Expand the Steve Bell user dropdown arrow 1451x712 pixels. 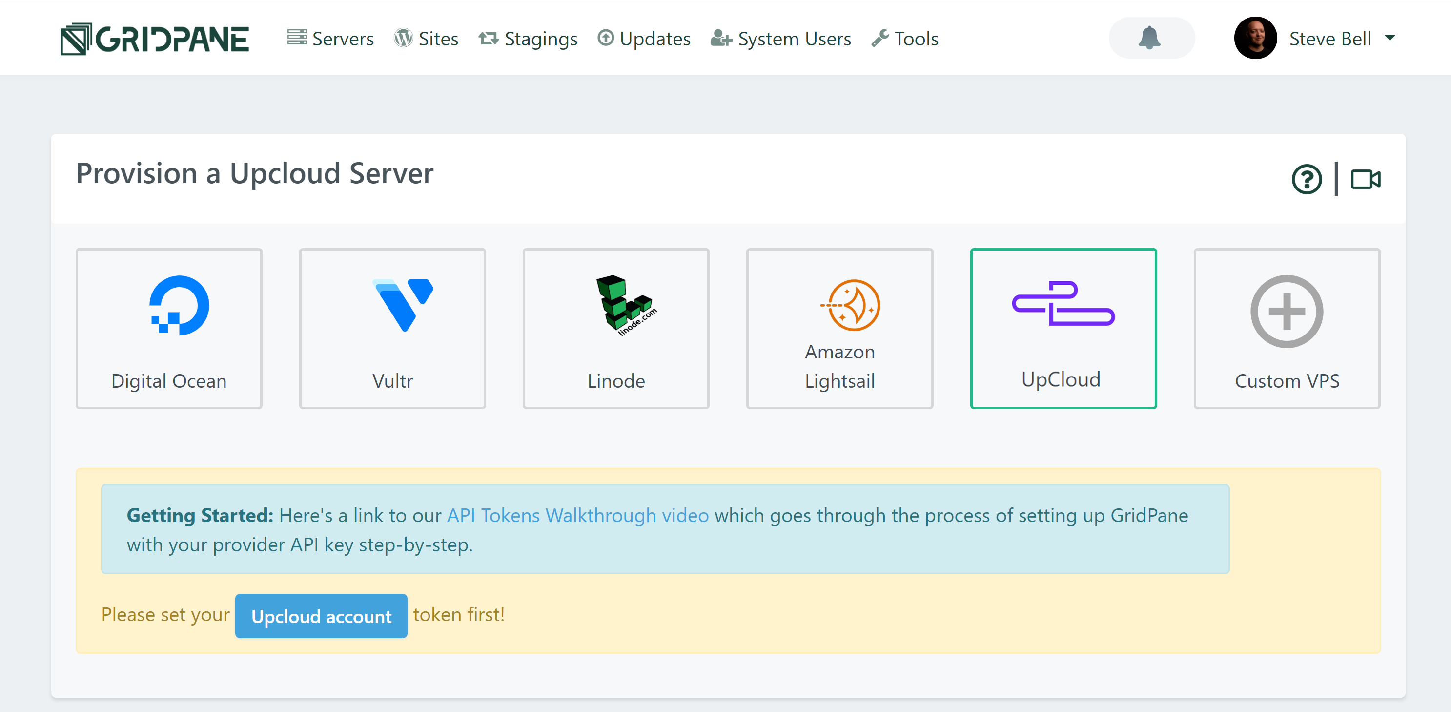pos(1390,38)
